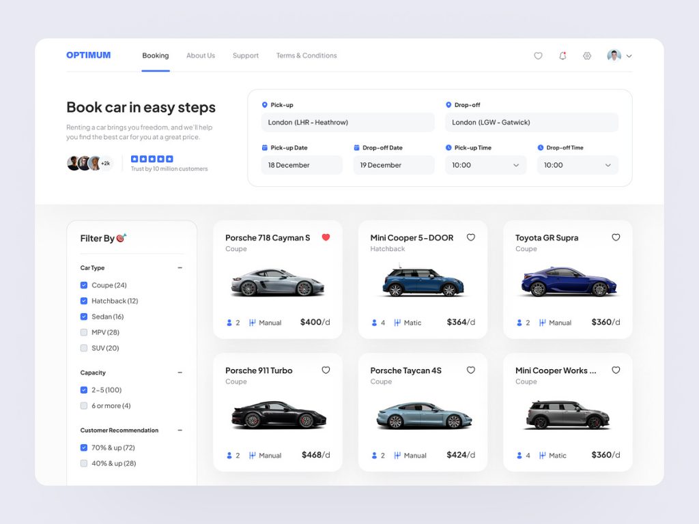
Task: Open the notifications bell
Action: click(x=562, y=56)
